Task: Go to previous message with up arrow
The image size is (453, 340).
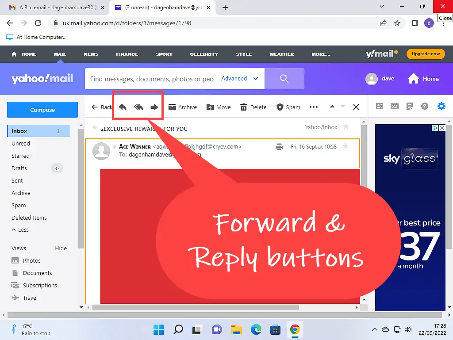Action: [x=332, y=106]
